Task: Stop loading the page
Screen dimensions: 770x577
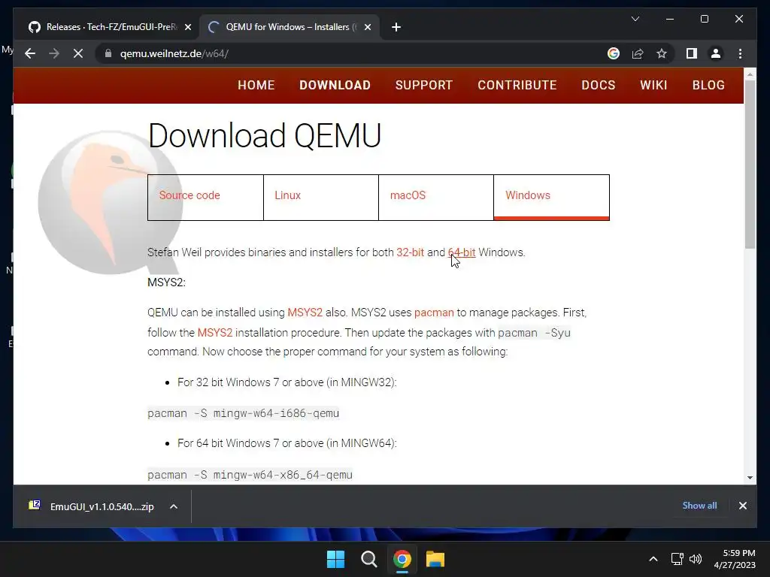Action: click(78, 53)
